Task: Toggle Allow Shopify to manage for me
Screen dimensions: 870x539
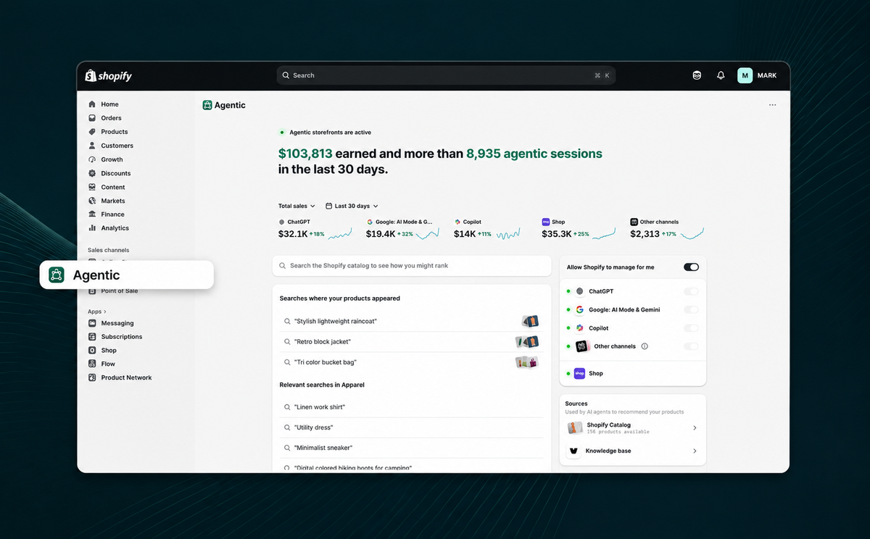Action: (691, 267)
